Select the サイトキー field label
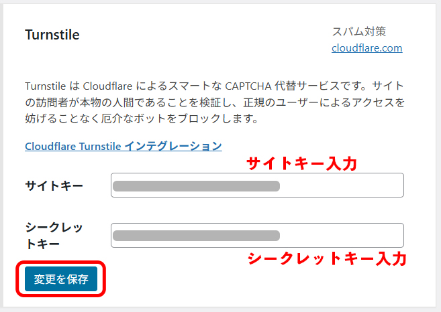Image resolution: width=441 pixels, height=312 pixels. click(x=54, y=185)
